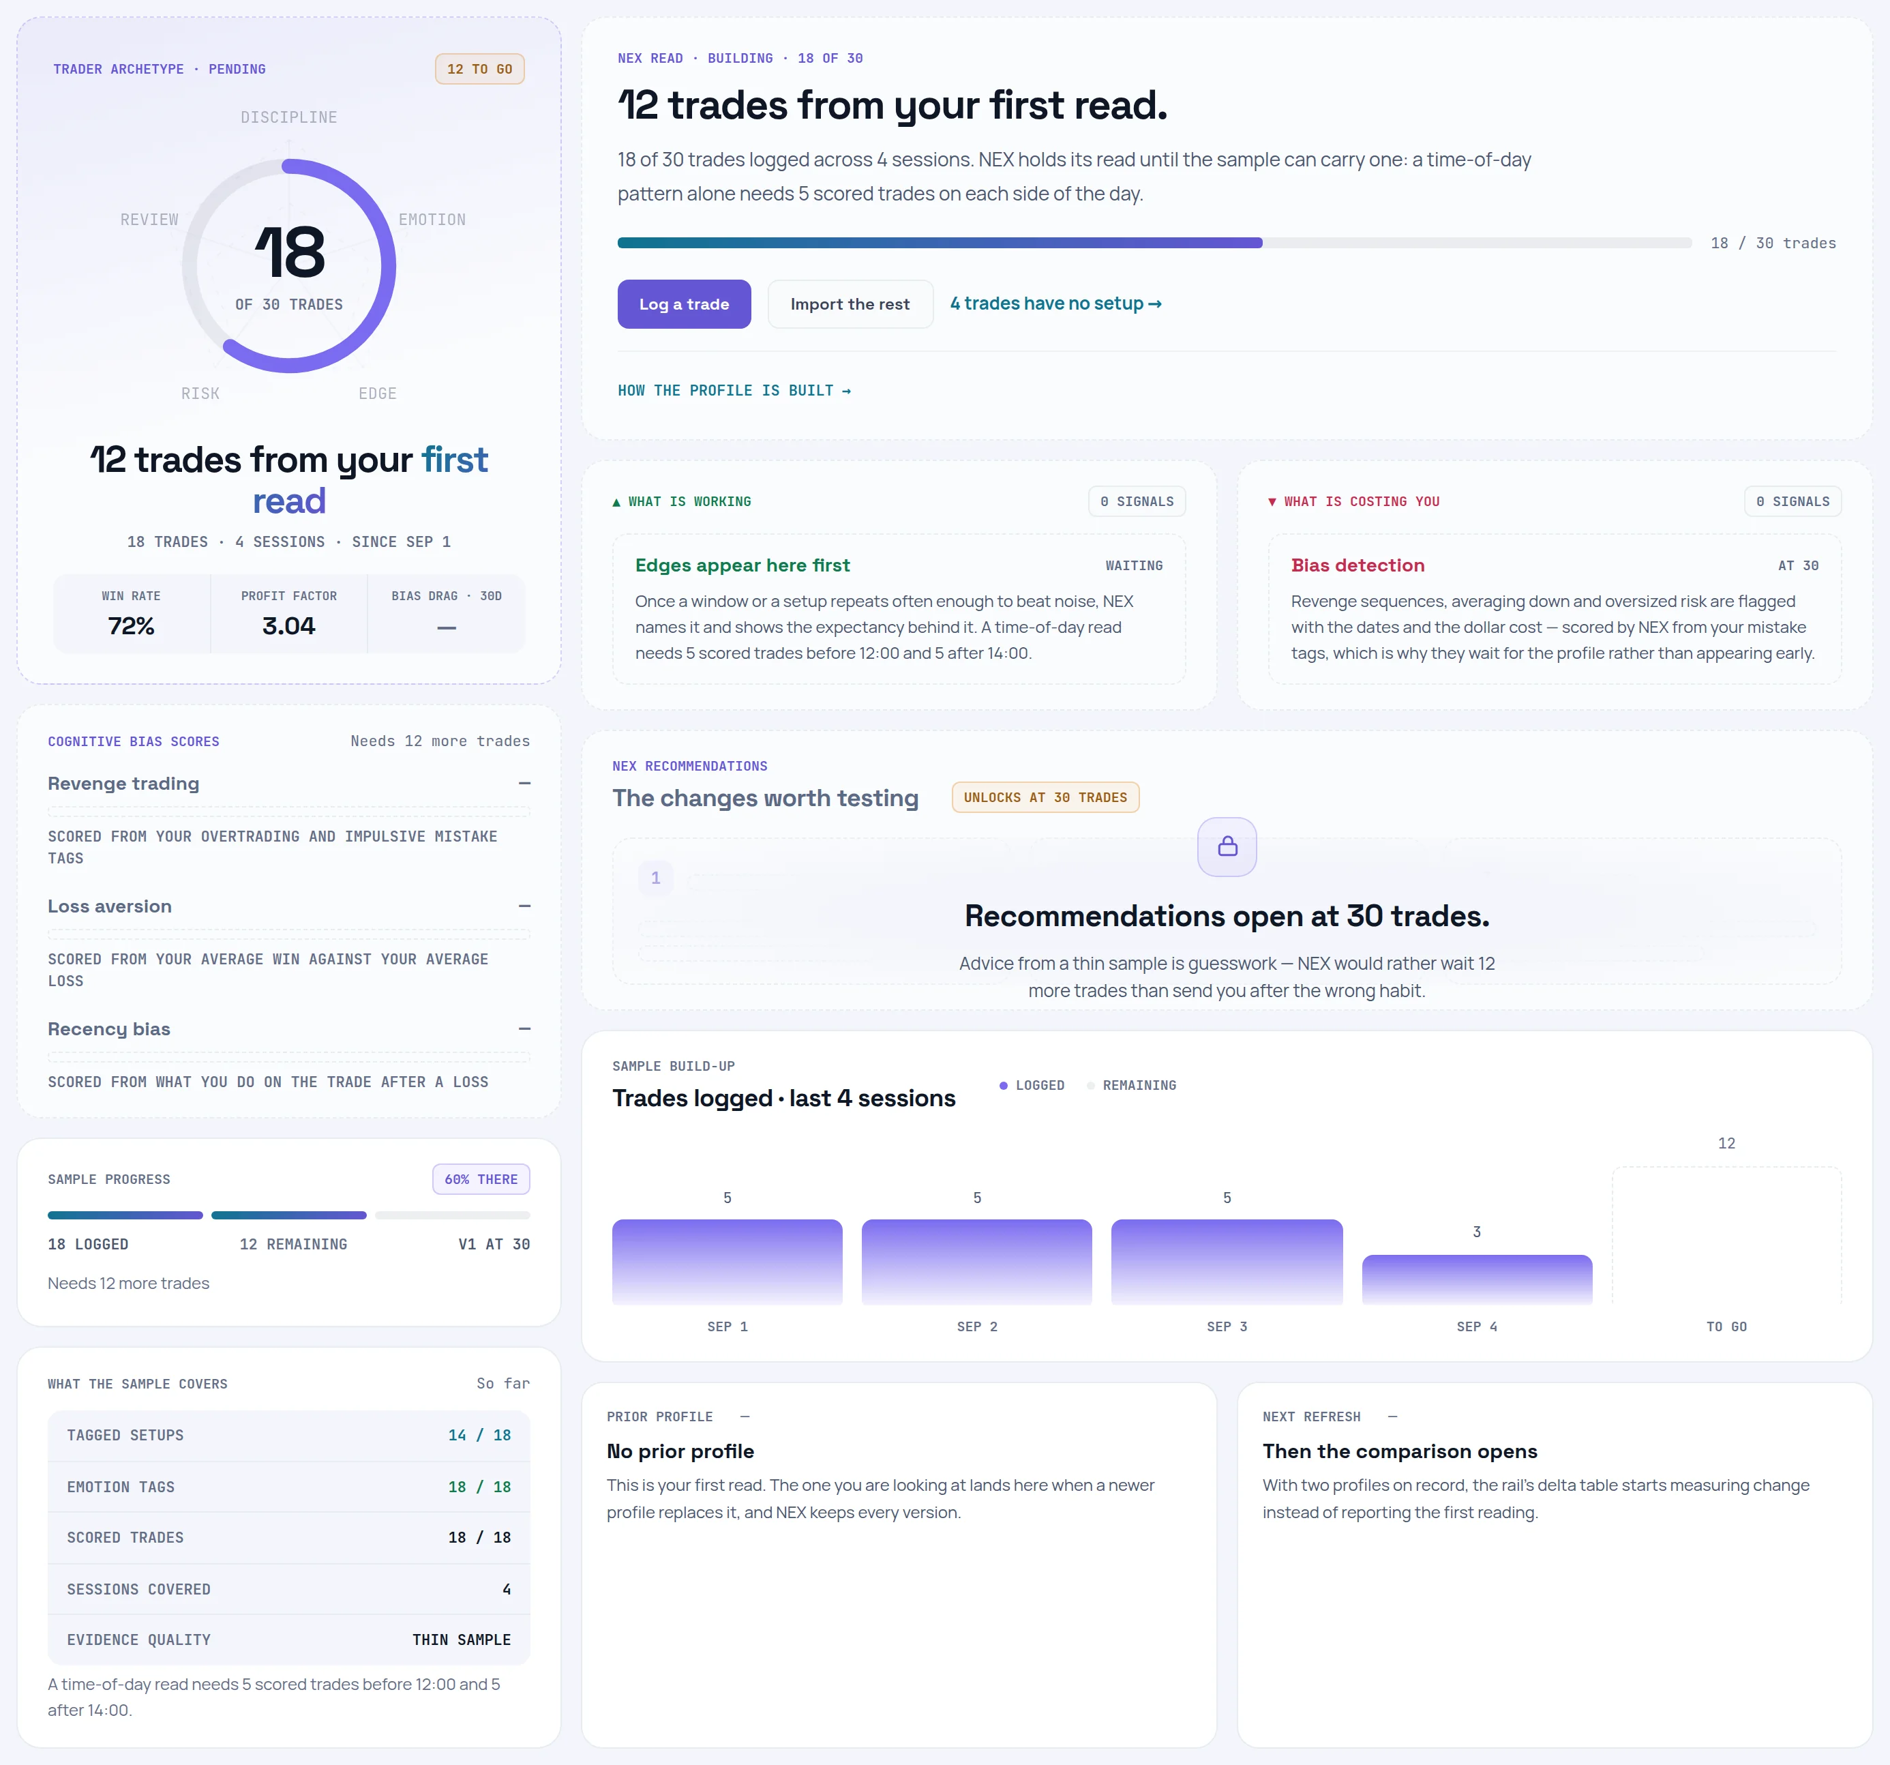
Task: Open the 4 trades have no setup link
Action: pyautogui.click(x=1055, y=303)
